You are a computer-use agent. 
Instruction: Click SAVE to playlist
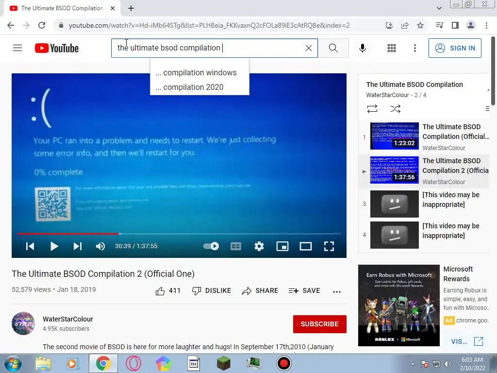(x=304, y=290)
